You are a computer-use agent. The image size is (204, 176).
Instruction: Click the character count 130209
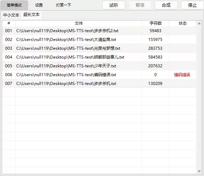(x=155, y=84)
